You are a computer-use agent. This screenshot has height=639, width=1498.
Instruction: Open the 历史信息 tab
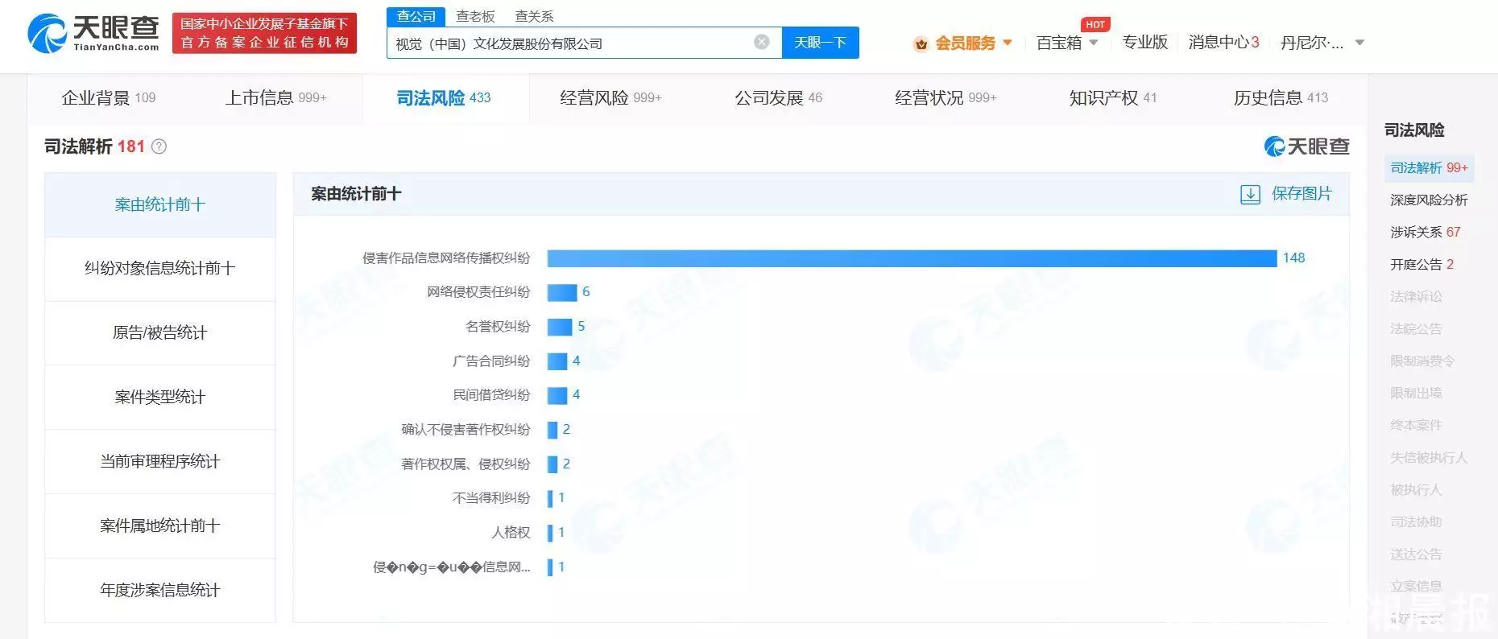pos(1281,98)
